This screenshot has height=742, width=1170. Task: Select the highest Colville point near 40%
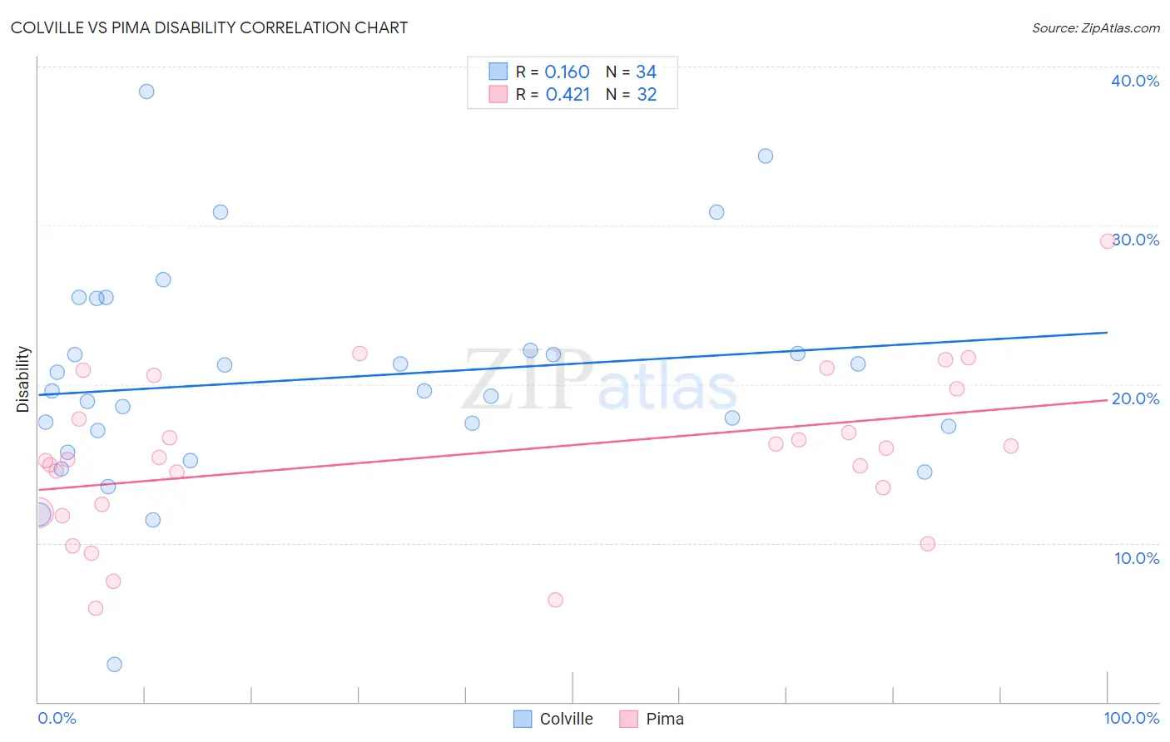point(146,92)
